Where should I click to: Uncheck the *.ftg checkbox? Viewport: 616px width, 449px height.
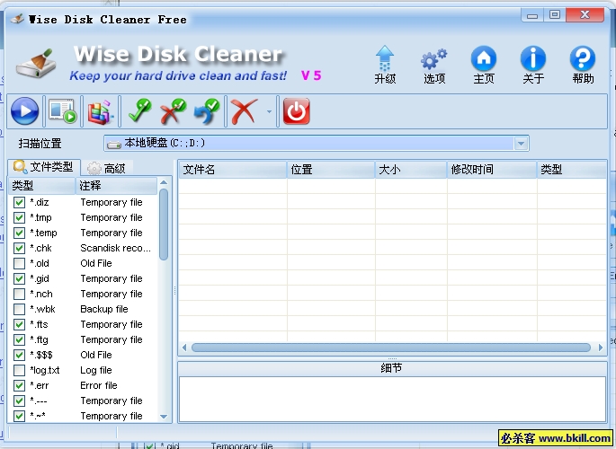(19, 339)
